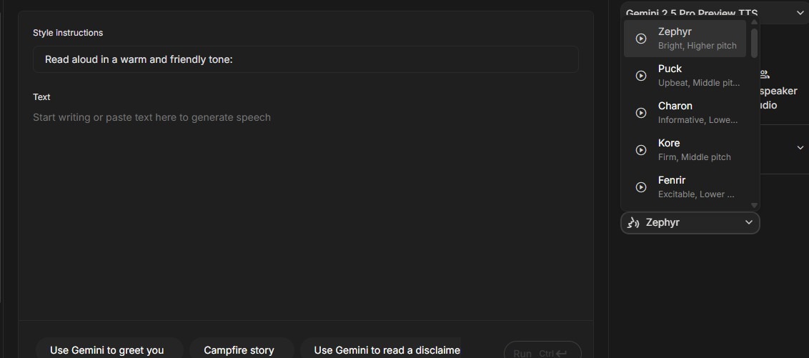The height and width of the screenshot is (358, 809).
Task: Select Use Gemini to greet you prompt
Action: 107,350
